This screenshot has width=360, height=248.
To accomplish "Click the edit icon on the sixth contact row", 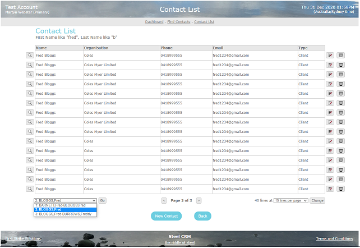I will click(x=330, y=103).
